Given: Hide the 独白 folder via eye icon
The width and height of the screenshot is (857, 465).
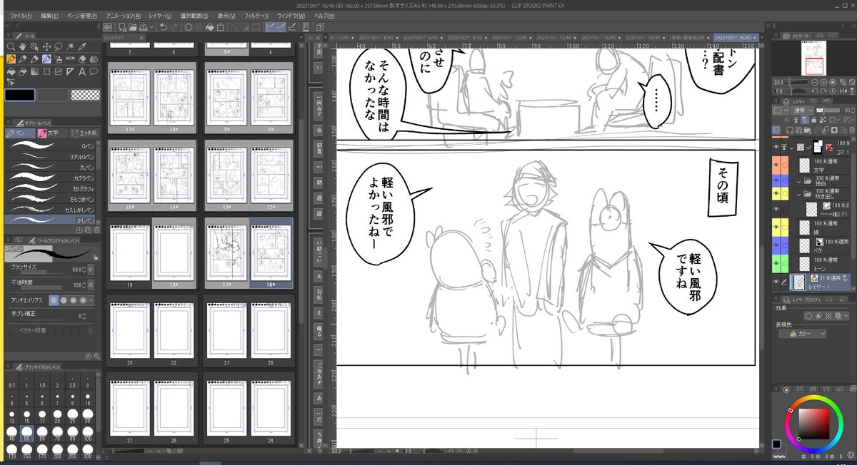Looking at the screenshot, I should point(776,181).
